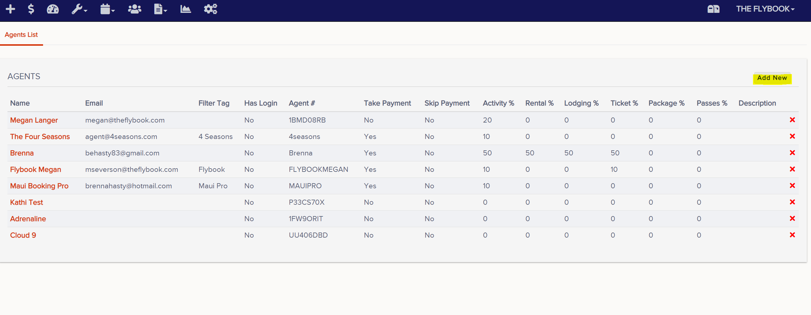
Task: Click agent number 1BMD08RB
Action: click(x=307, y=120)
